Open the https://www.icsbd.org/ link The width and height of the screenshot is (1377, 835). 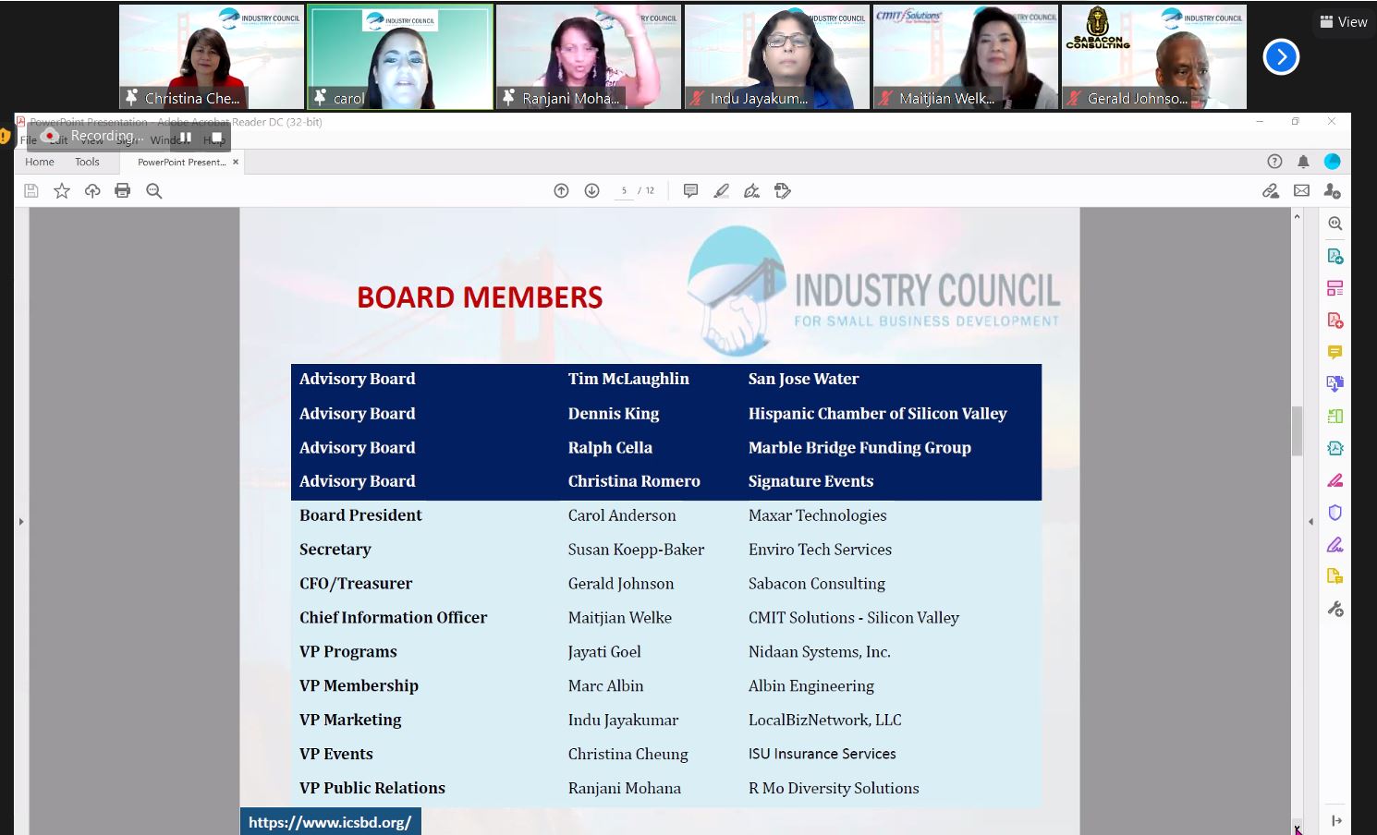pyautogui.click(x=330, y=822)
